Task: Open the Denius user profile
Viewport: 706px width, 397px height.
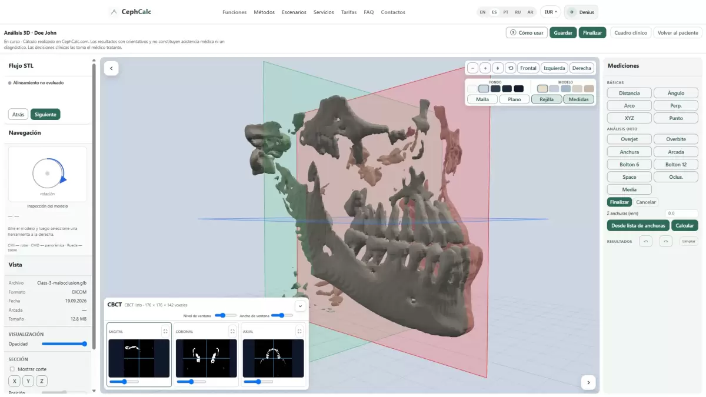Action: click(x=581, y=12)
